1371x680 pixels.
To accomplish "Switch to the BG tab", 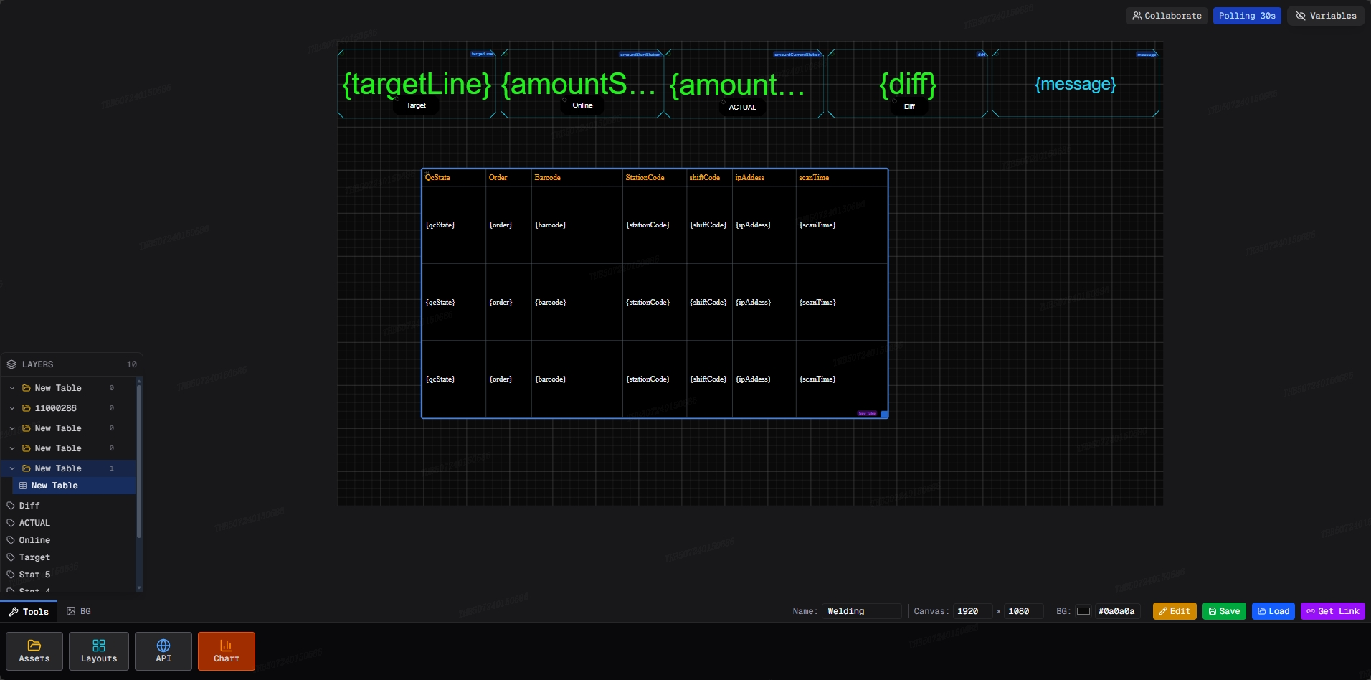I will pyautogui.click(x=79, y=611).
